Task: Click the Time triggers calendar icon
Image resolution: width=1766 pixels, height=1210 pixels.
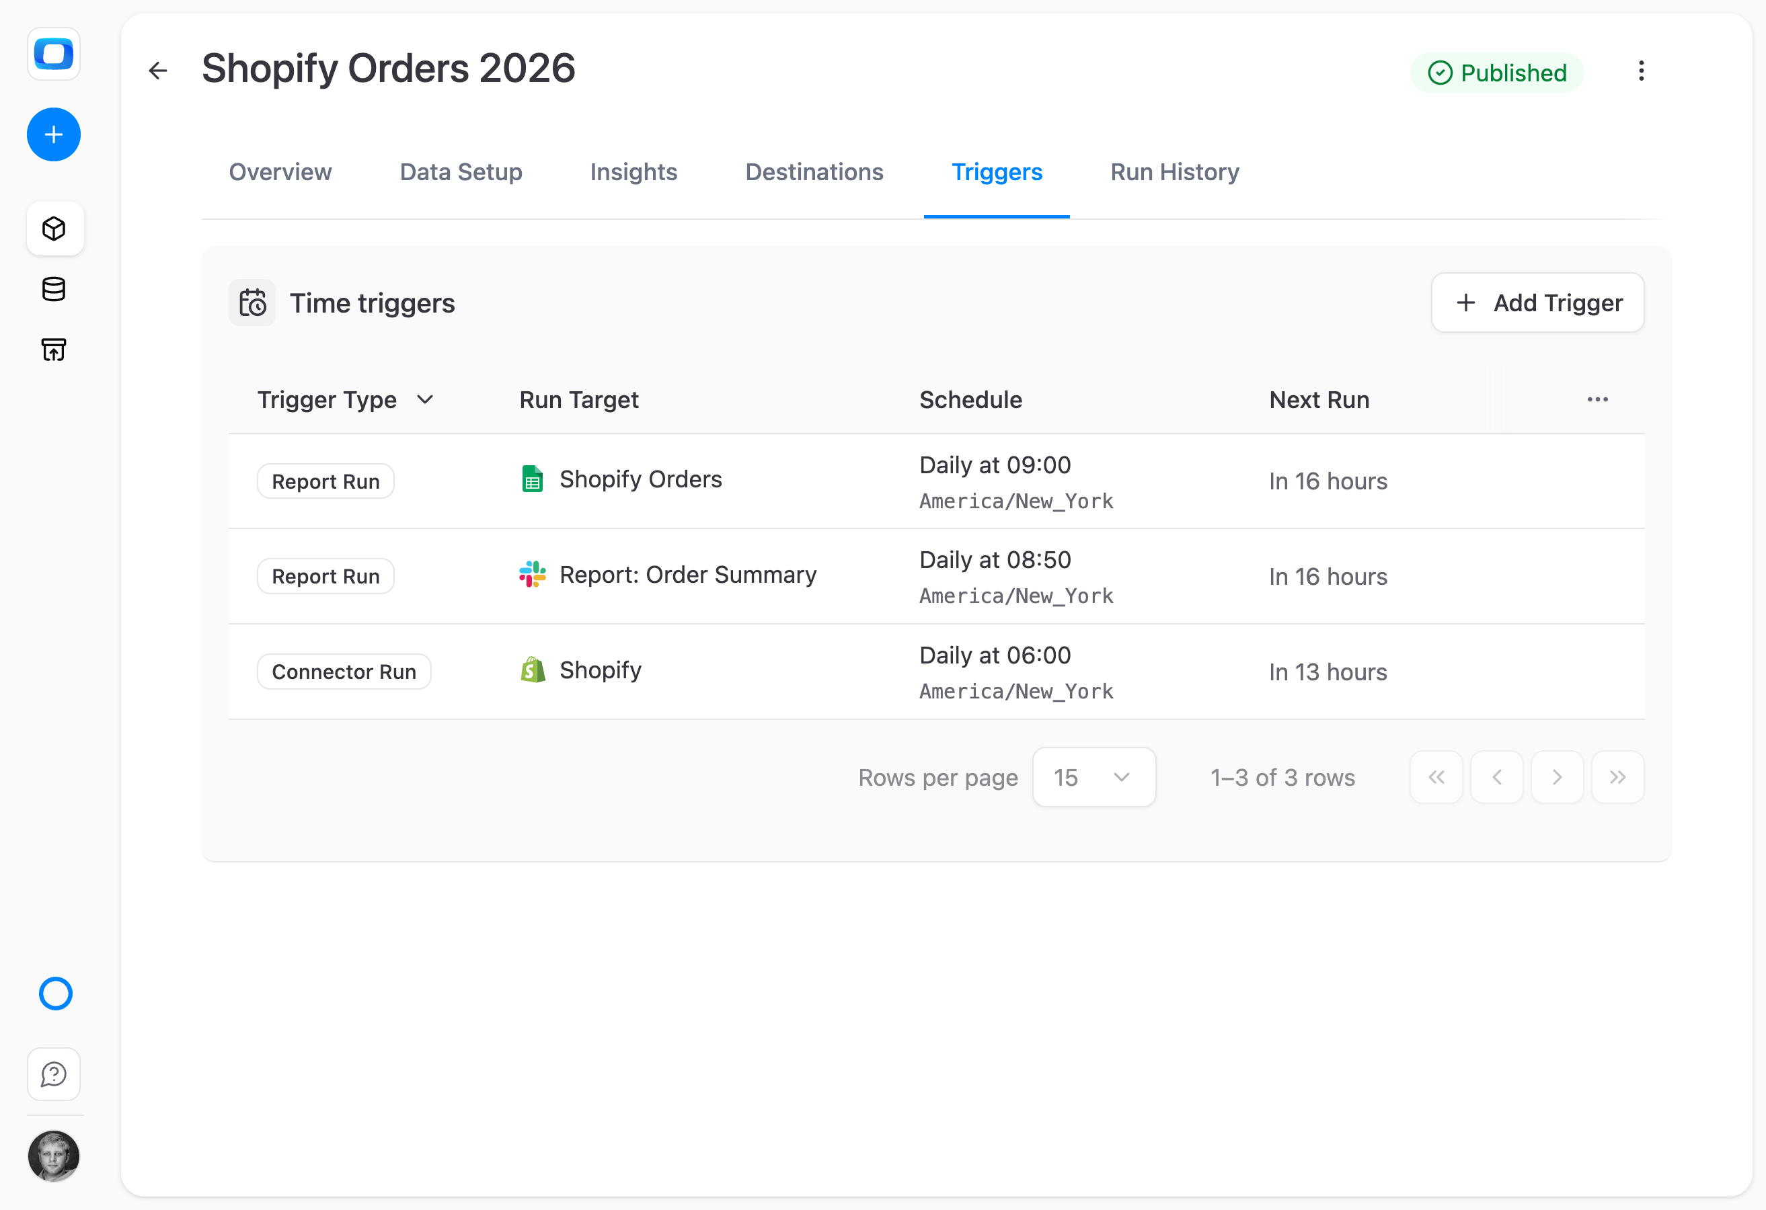Action: (x=252, y=302)
